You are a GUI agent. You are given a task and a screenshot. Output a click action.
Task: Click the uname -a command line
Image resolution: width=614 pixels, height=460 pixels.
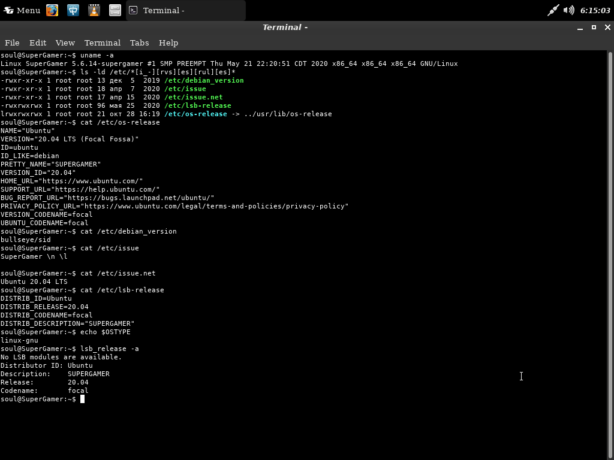[x=57, y=55]
